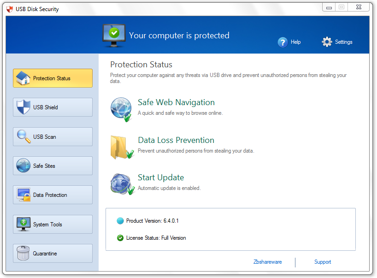
Task: Open the Support link
Action: pos(323,262)
